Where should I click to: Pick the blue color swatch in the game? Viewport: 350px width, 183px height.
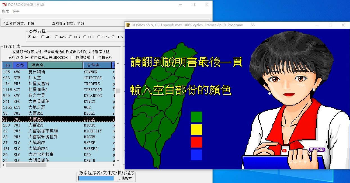click(197, 155)
